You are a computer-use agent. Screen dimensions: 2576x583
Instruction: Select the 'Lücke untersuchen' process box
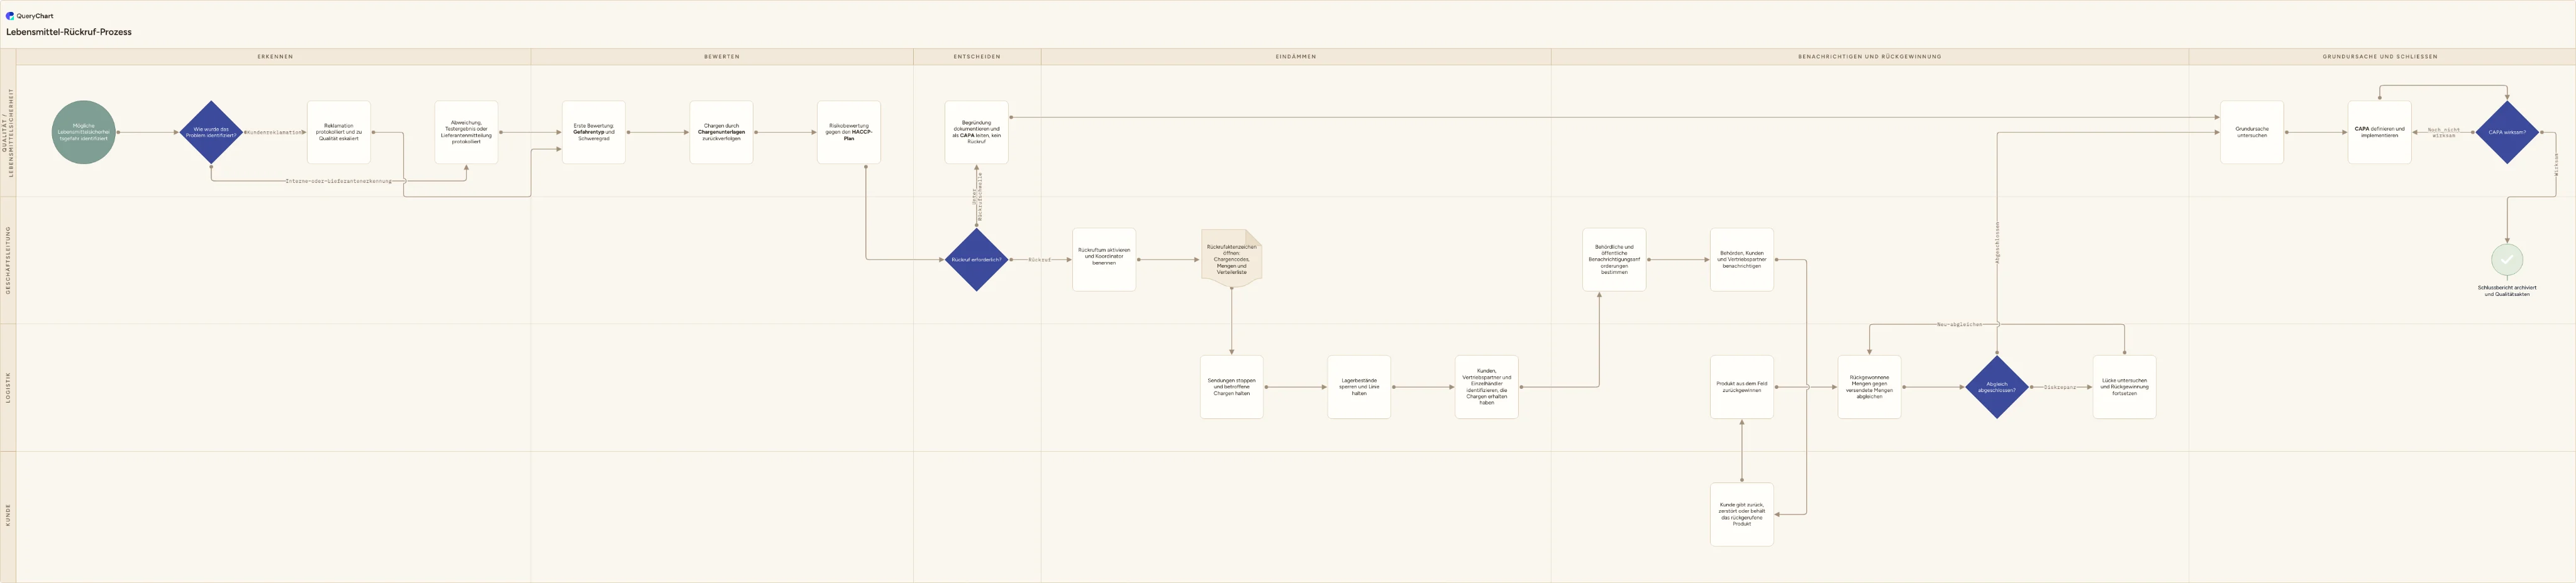tap(2125, 388)
